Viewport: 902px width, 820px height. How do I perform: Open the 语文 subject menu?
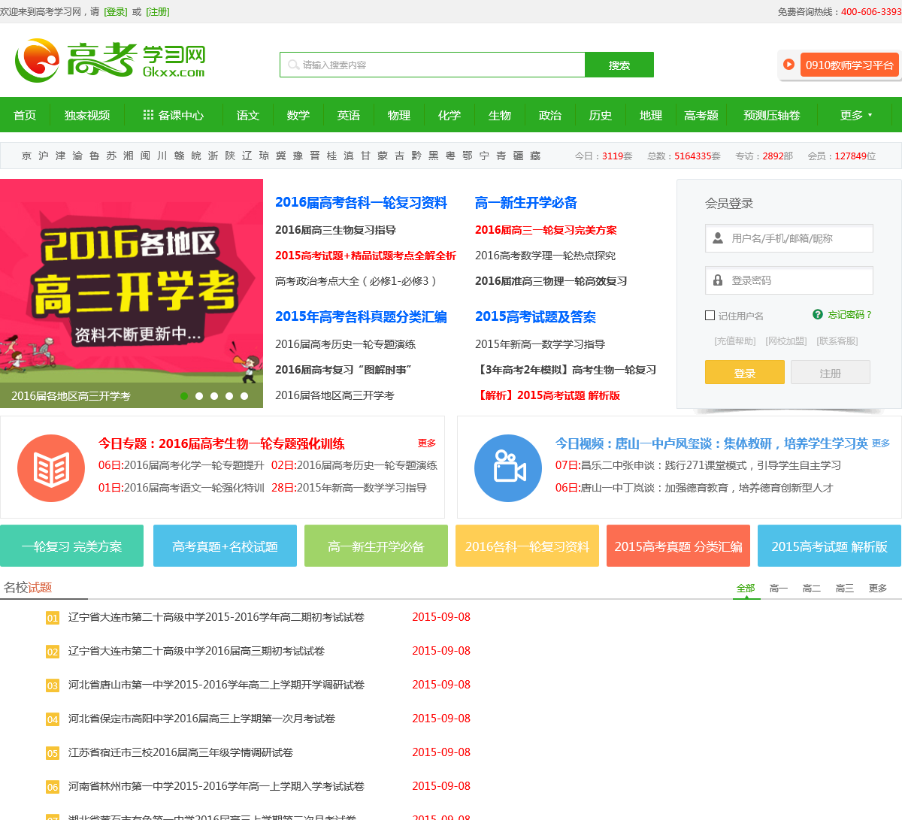click(248, 115)
